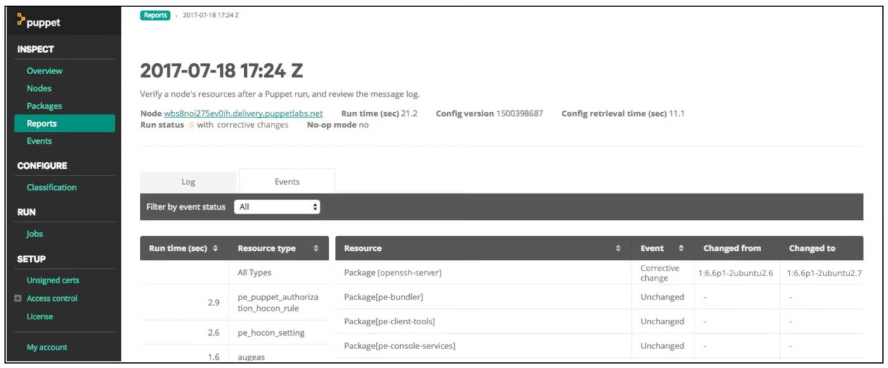Go to Nodes in sidebar
Screen dimensions: 888x368
tap(39, 89)
